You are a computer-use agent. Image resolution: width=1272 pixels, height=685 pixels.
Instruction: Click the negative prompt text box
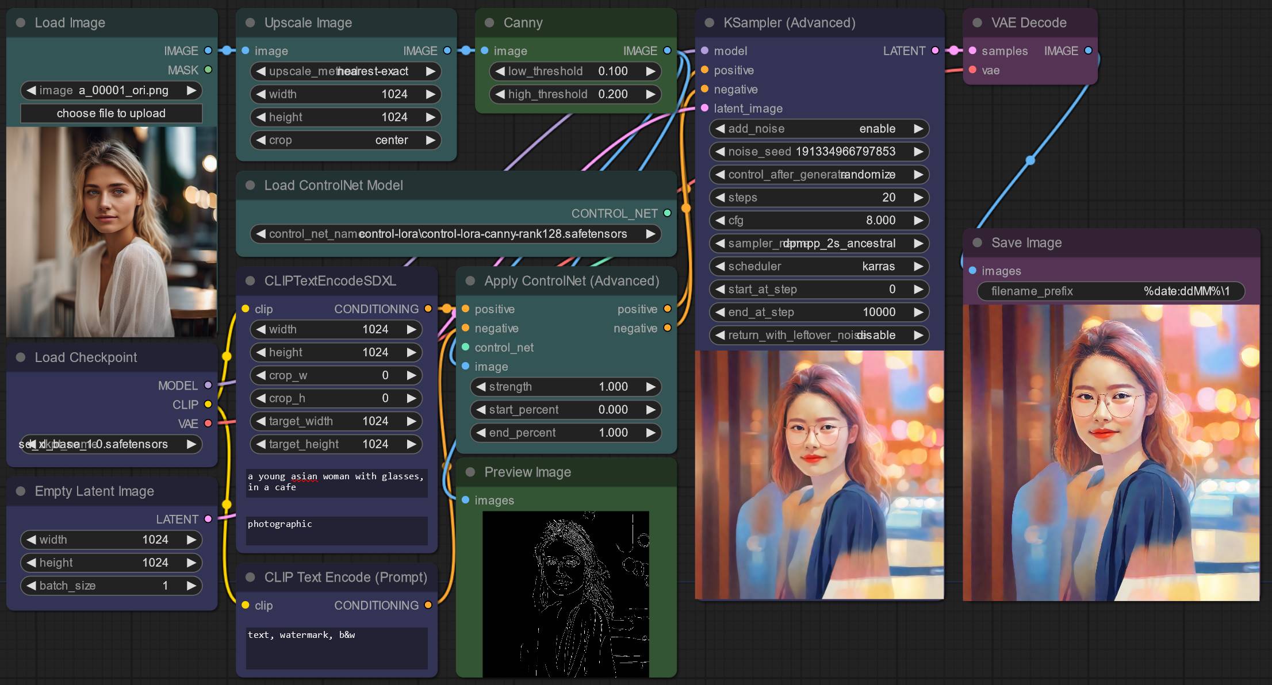[x=337, y=648]
